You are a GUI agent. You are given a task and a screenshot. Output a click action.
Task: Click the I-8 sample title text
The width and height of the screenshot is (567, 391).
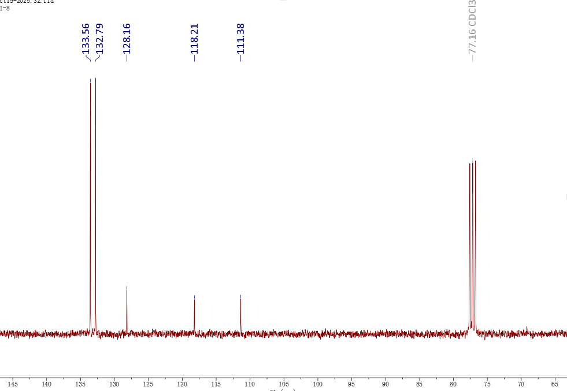(x=5, y=8)
